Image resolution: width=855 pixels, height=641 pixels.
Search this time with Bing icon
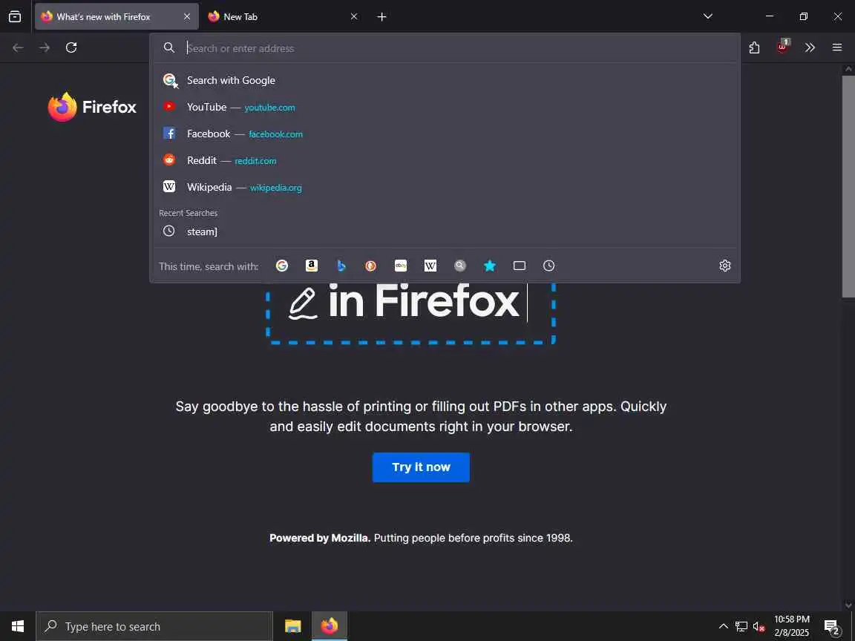(341, 266)
